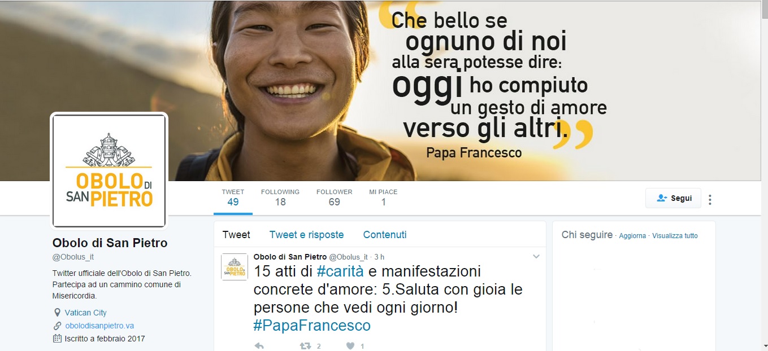The image size is (768, 351).
Task: Click the #PapaFrancesco hashtag
Action: 312,326
